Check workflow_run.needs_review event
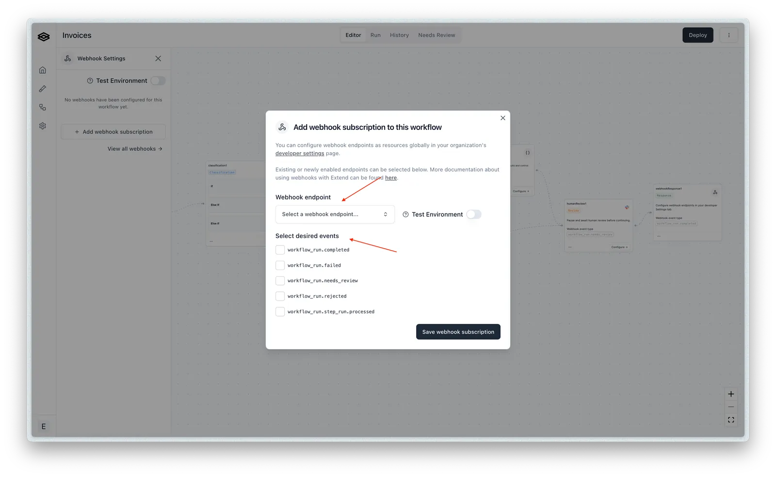 click(x=280, y=281)
